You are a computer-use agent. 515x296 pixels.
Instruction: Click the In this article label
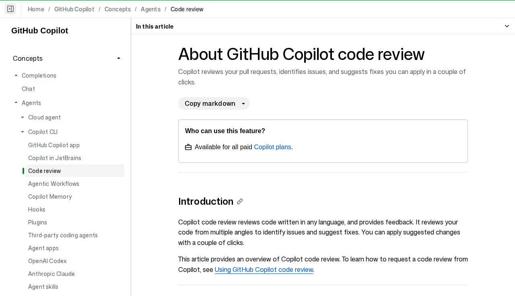(x=154, y=27)
